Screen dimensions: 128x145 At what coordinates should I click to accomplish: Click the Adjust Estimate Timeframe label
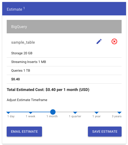[x=27, y=100]
